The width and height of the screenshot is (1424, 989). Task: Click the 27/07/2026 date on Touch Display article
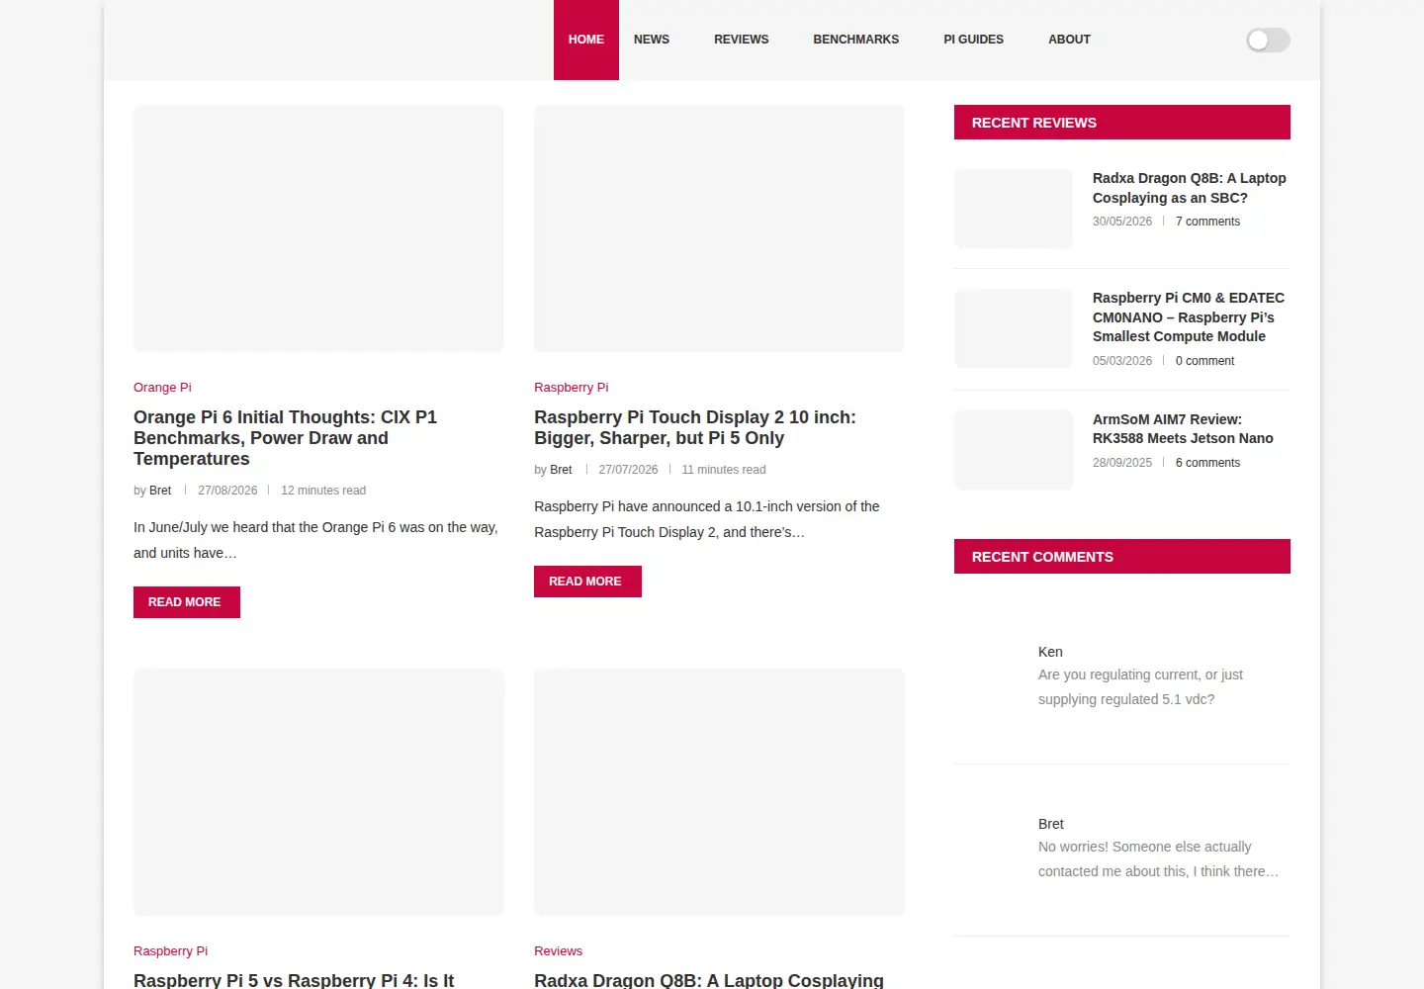click(628, 470)
